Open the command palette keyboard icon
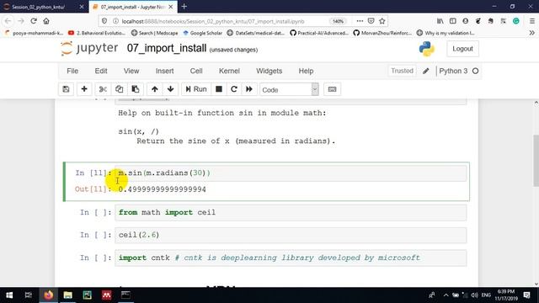This screenshot has width=539, height=303. click(332, 89)
